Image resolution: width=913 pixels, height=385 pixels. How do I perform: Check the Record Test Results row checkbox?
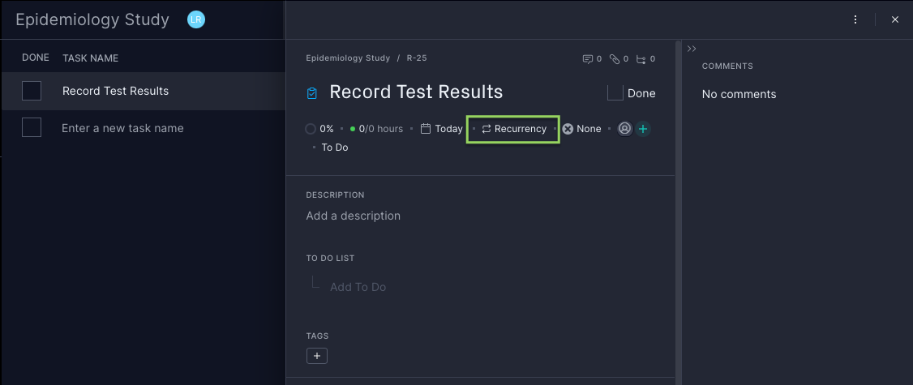click(x=32, y=91)
